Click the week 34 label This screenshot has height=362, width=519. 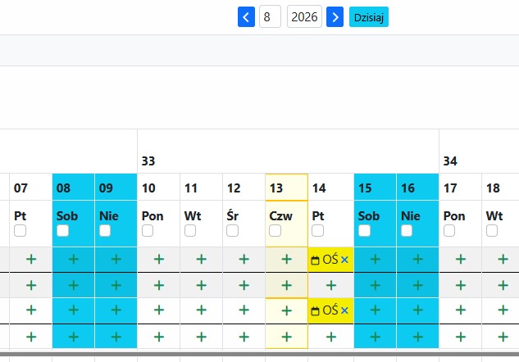450,161
